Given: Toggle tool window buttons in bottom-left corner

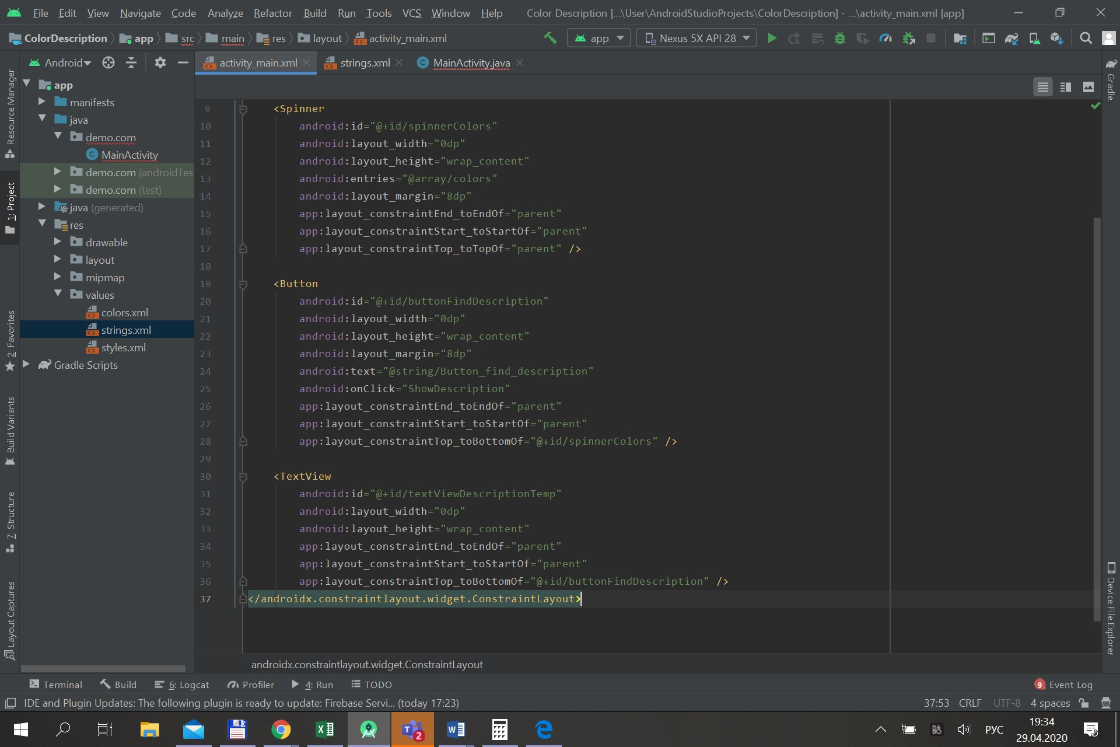Looking at the screenshot, I should pos(10,703).
